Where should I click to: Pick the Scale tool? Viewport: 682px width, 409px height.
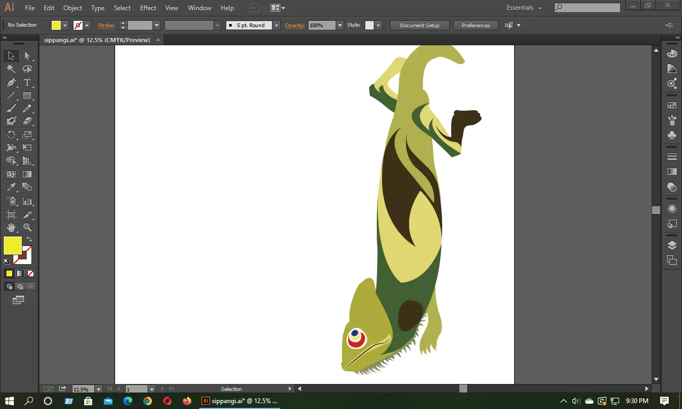pos(27,135)
